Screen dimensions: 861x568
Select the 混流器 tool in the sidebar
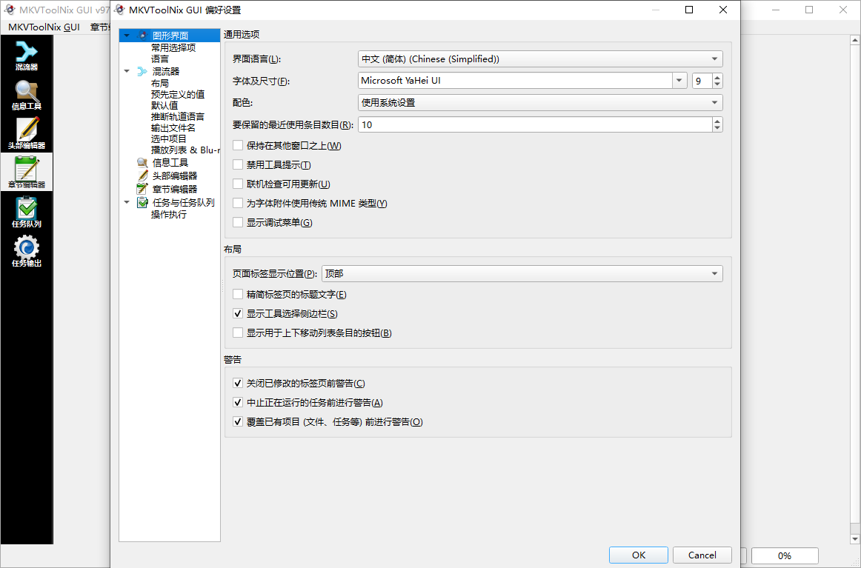(27, 56)
